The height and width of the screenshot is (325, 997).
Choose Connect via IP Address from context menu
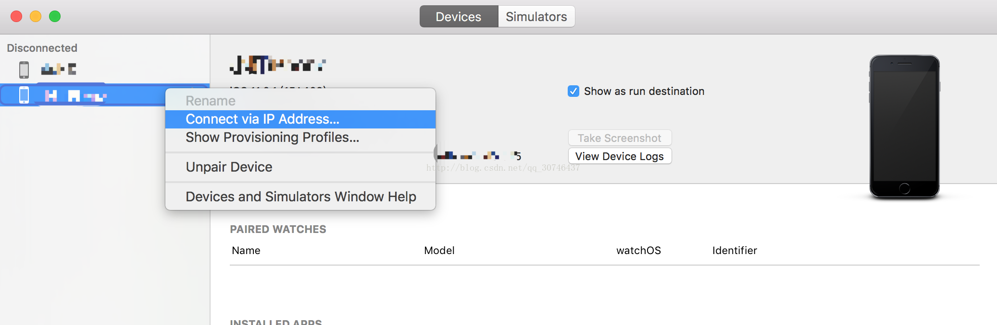[x=300, y=119]
